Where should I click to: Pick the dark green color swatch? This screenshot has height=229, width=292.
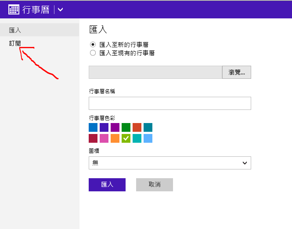coord(126,127)
